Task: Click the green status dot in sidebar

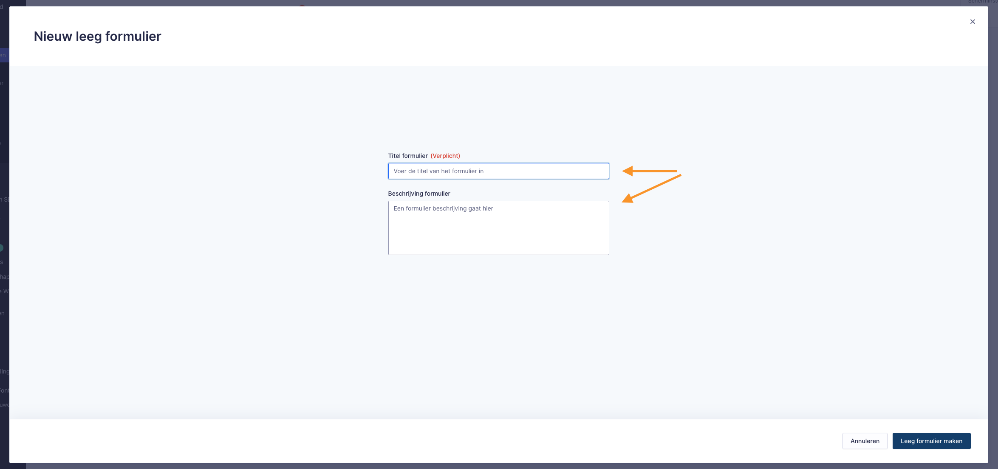Action: coord(1,248)
